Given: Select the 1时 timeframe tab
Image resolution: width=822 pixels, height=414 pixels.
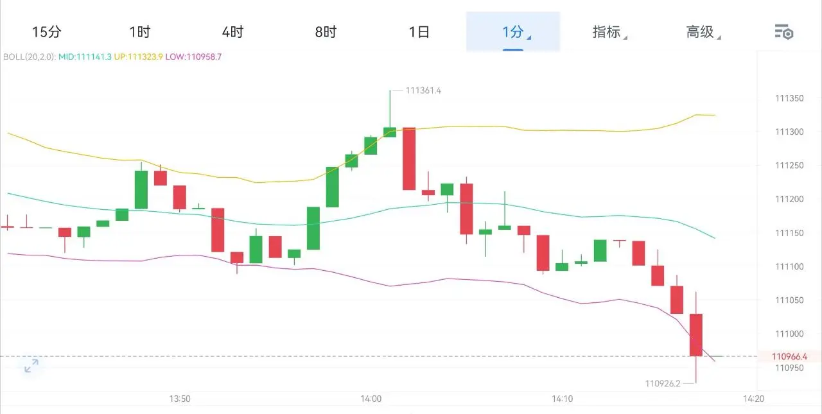Looking at the screenshot, I should pos(139,31).
